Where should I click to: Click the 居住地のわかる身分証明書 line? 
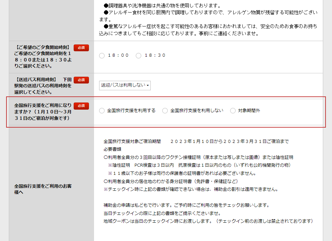click(171, 181)
